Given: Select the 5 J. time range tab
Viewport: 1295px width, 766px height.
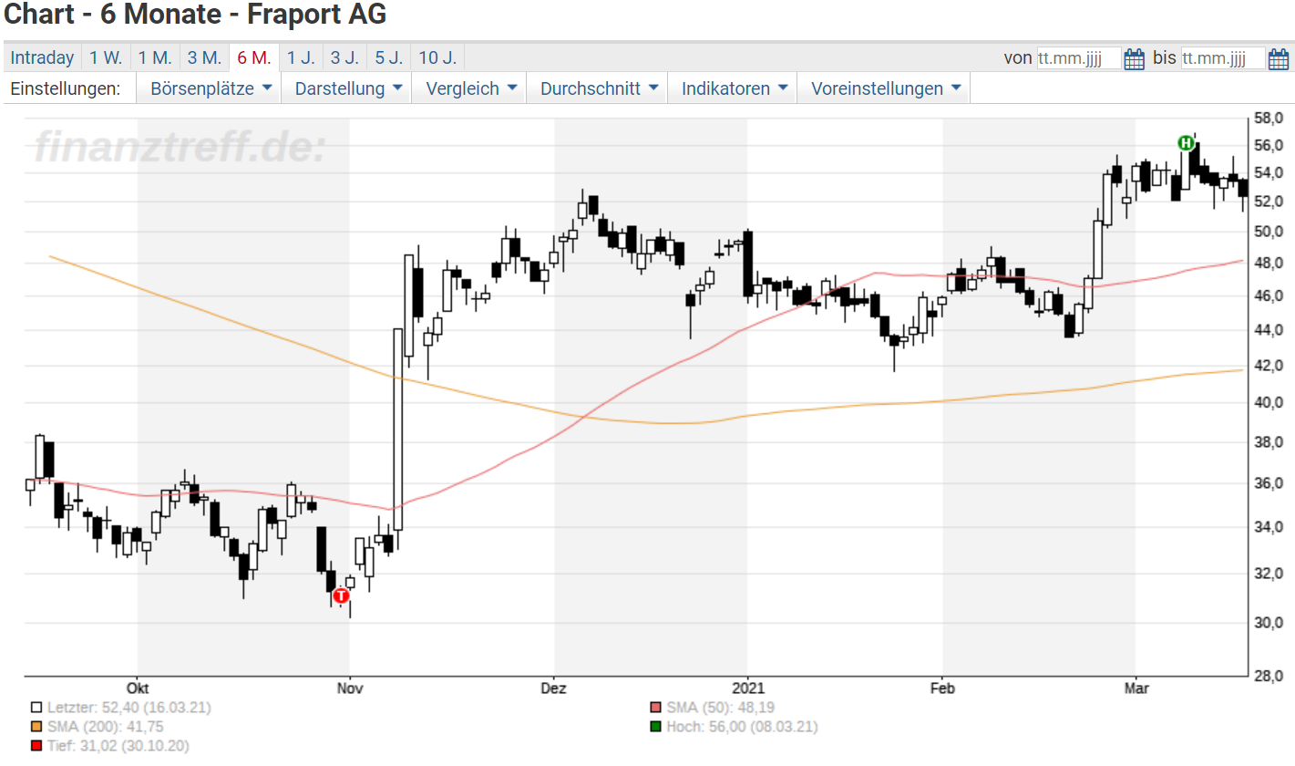Looking at the screenshot, I should pyautogui.click(x=389, y=57).
